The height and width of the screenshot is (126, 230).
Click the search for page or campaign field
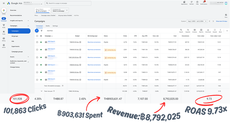tap(68, 3)
